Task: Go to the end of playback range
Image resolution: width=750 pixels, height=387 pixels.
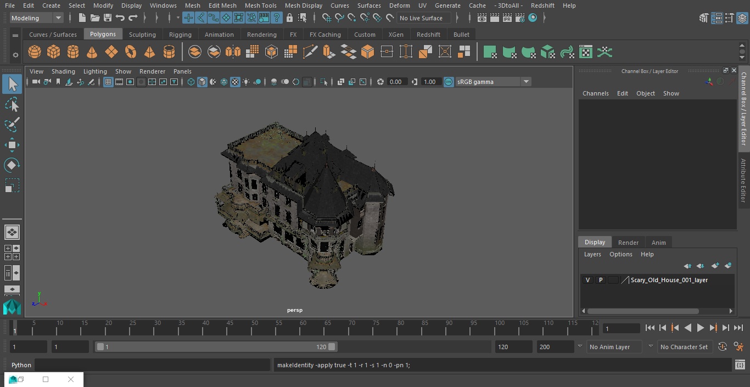Action: pos(738,328)
